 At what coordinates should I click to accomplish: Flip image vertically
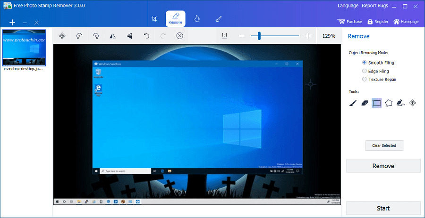129,36
